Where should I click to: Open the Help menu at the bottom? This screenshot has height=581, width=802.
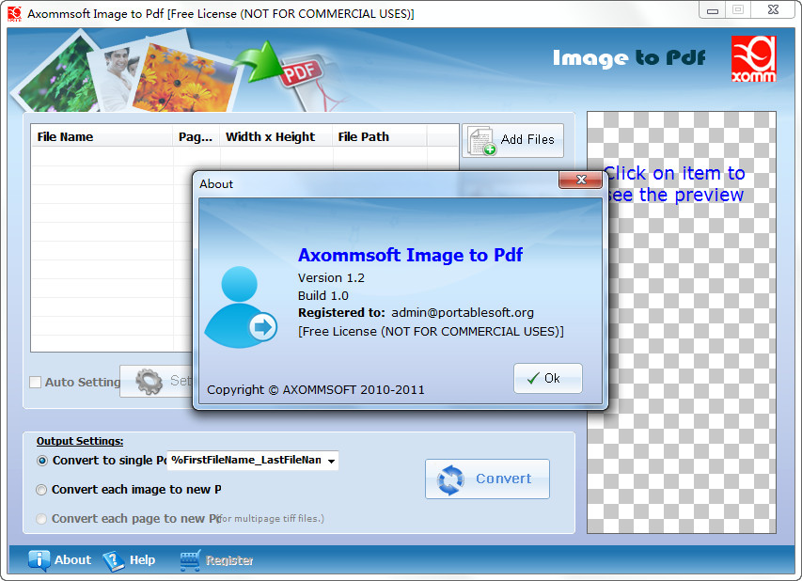[144, 559]
